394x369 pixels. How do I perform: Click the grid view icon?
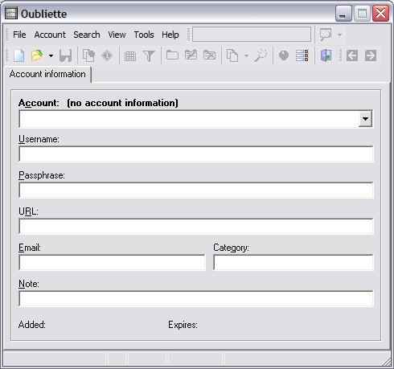tap(130, 55)
